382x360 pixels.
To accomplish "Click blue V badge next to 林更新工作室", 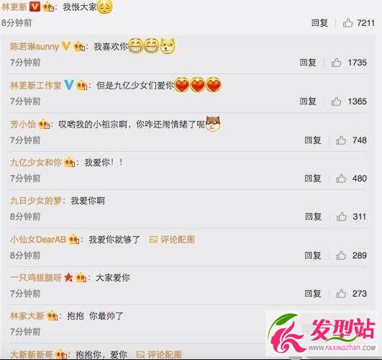I will tap(68, 85).
